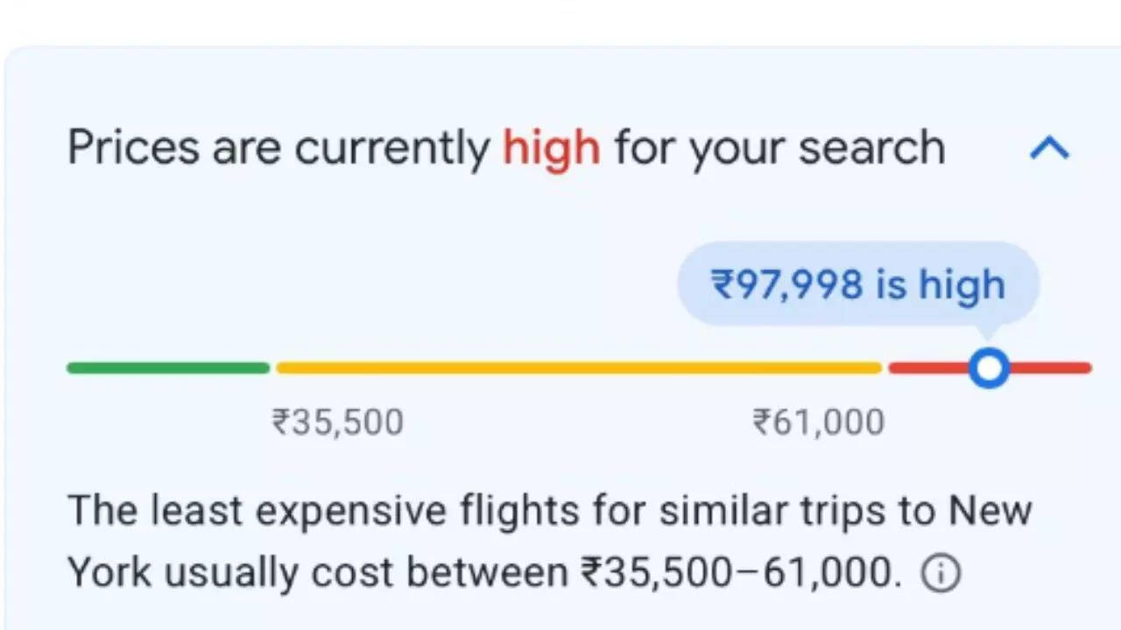Click "for your search" in the heading

[779, 149]
